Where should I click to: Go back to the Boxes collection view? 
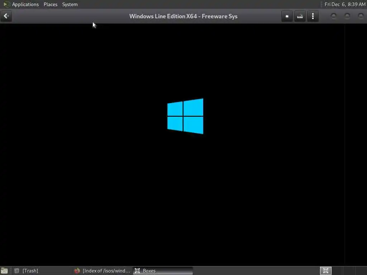tap(6, 16)
